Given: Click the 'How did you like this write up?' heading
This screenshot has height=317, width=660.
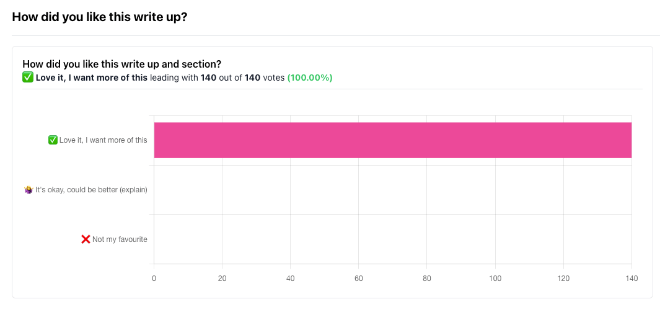Looking at the screenshot, I should [x=100, y=17].
